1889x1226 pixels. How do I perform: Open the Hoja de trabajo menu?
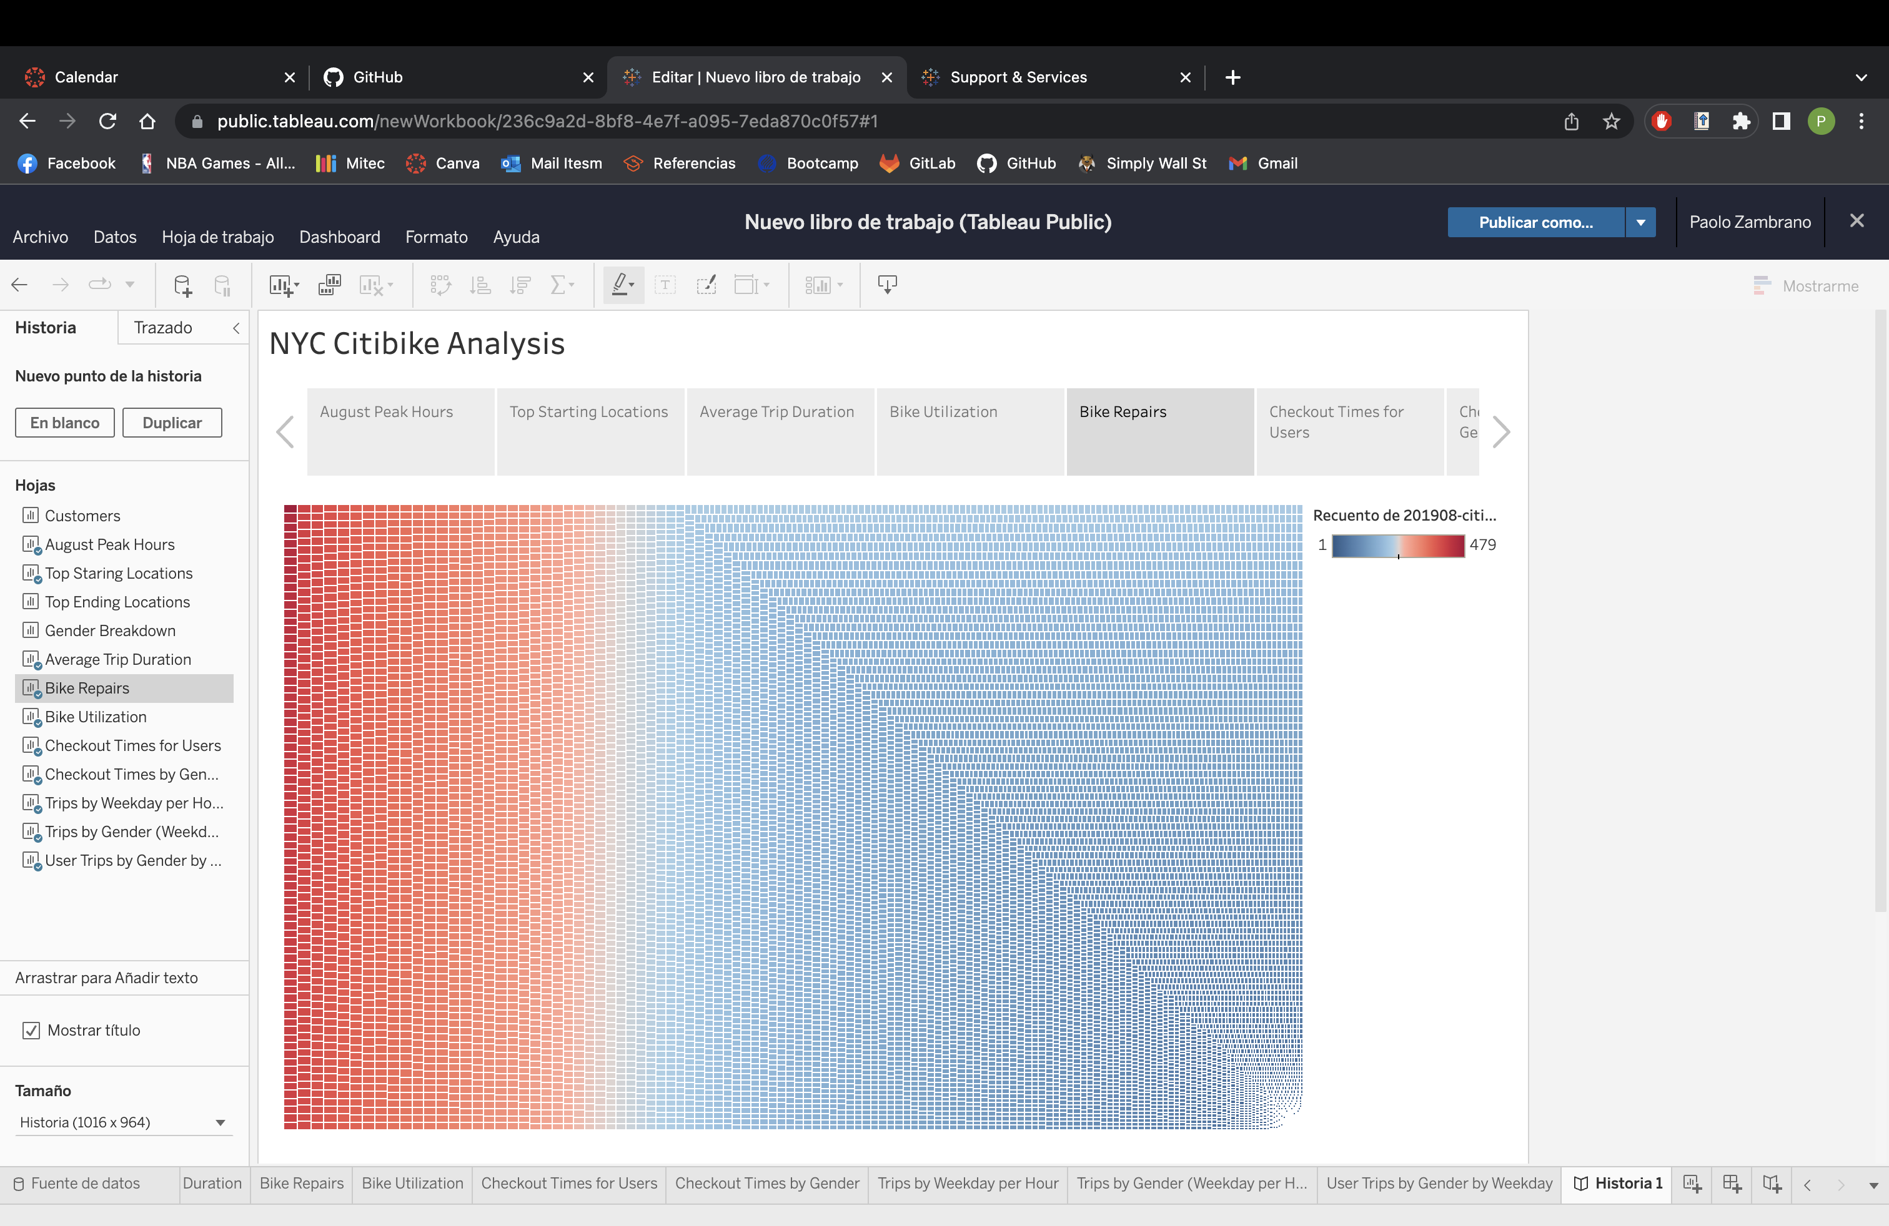click(x=217, y=237)
